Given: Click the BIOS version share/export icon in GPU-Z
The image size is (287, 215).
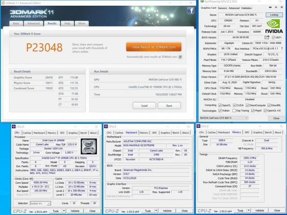Looking at the screenshot, I should click(267, 37).
